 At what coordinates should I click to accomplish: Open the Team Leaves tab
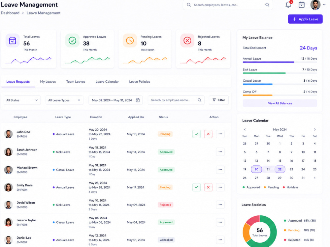point(76,82)
